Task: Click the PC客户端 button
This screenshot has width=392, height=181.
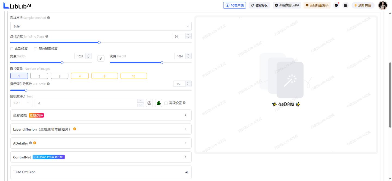Action: tap(234, 5)
